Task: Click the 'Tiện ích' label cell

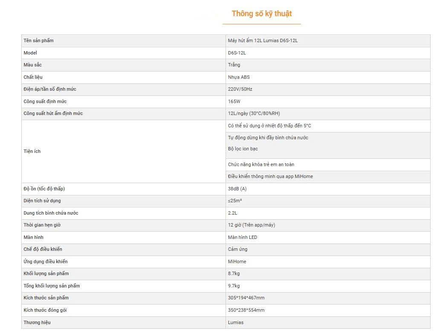Action: [x=32, y=152]
